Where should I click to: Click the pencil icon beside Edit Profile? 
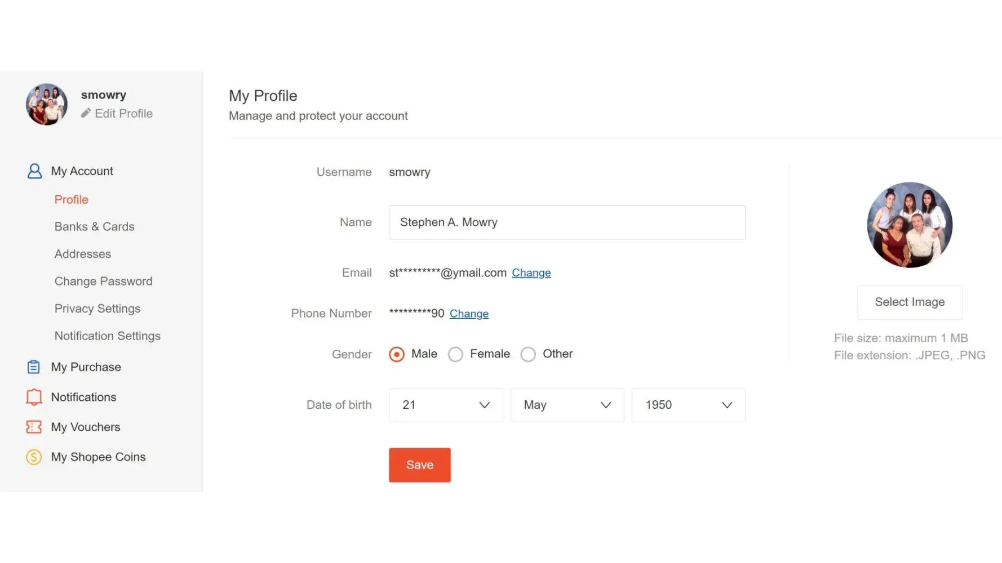(86, 113)
